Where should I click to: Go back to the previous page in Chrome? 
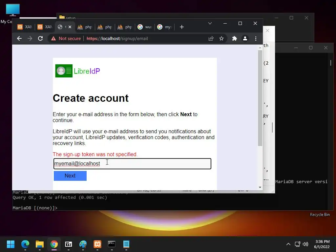[x=19, y=39]
